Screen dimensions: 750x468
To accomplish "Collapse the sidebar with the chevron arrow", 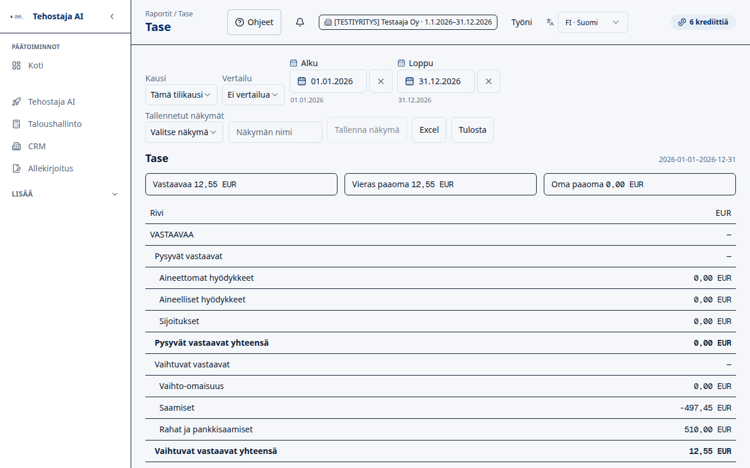I will (x=112, y=16).
